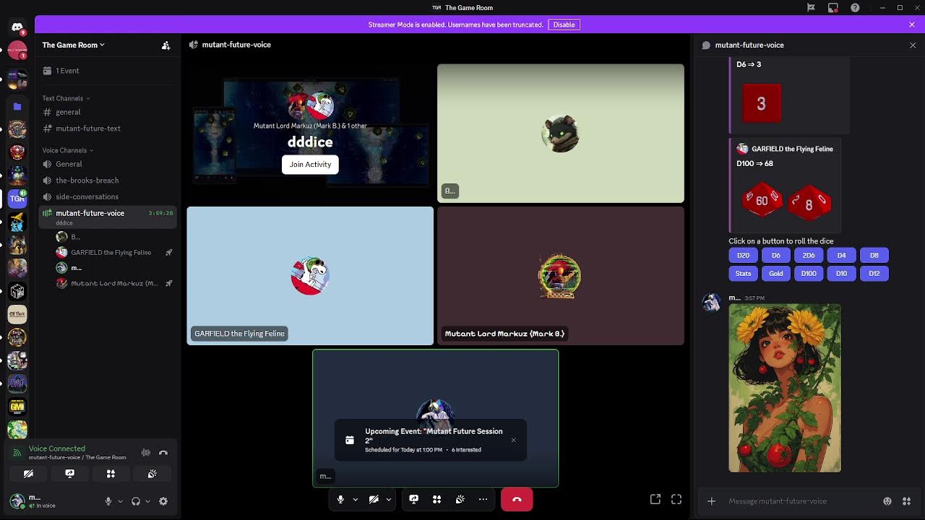The width and height of the screenshot is (925, 520).
Task: Dismiss the Streamer Mode banner
Action: tap(912, 25)
